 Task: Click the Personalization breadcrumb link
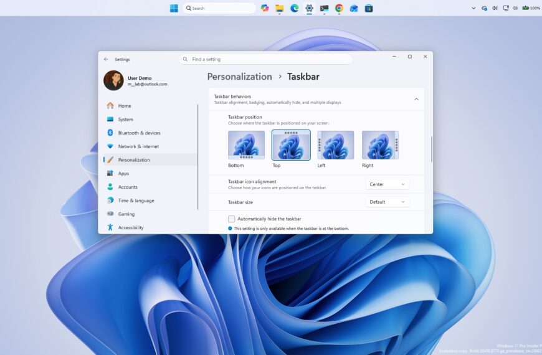click(x=240, y=77)
